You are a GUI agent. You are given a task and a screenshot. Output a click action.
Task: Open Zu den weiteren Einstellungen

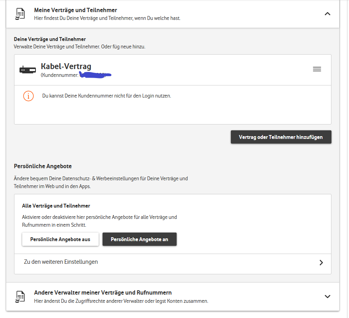[61, 262]
